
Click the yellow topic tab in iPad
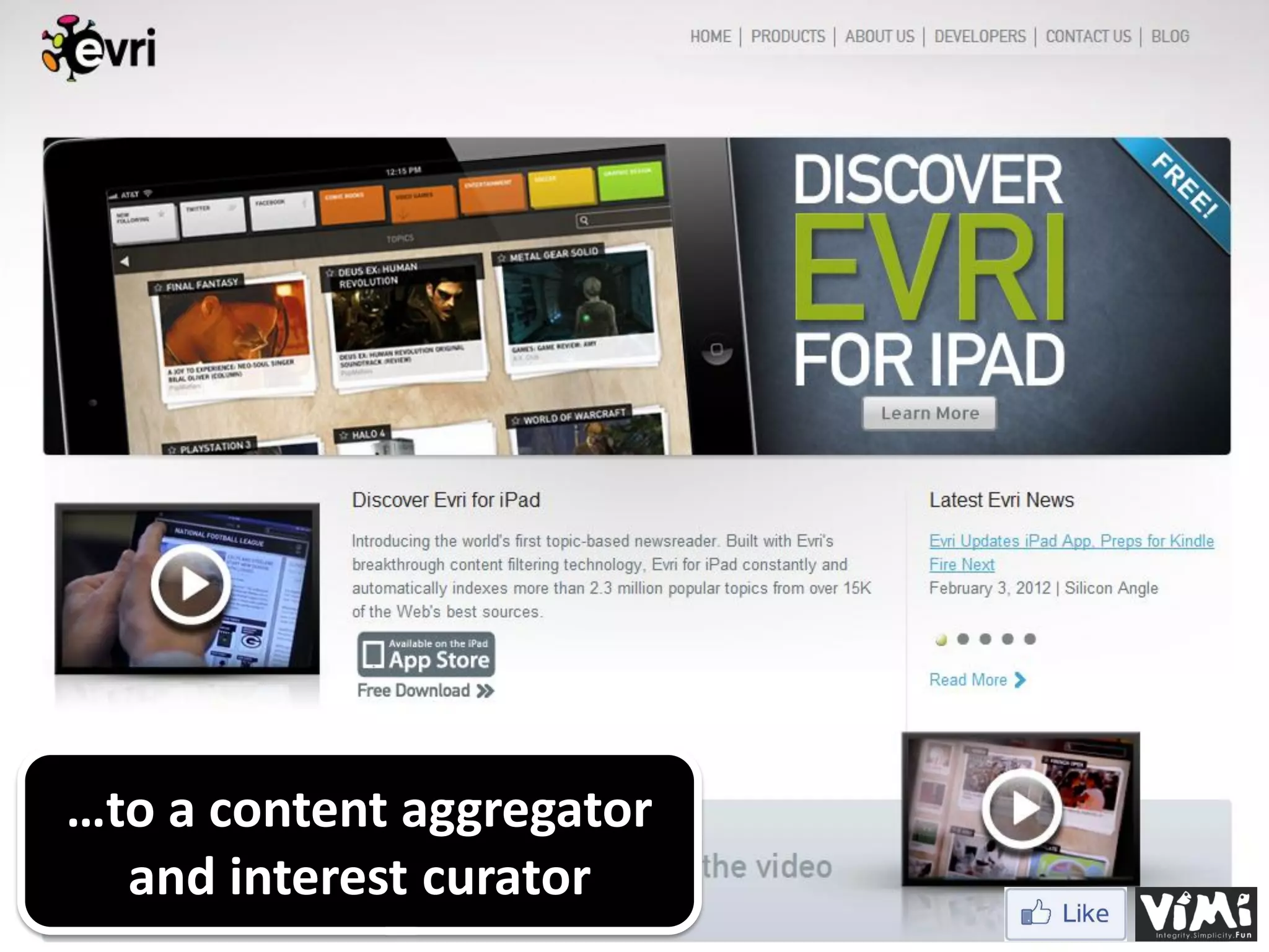(561, 188)
